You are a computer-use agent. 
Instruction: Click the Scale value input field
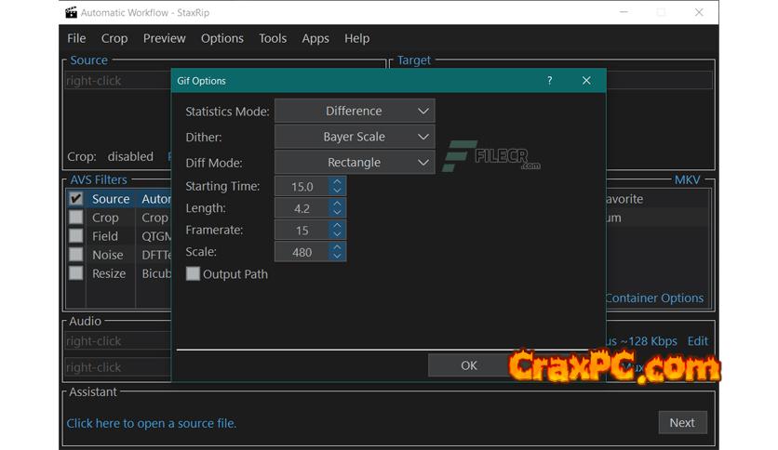(302, 252)
